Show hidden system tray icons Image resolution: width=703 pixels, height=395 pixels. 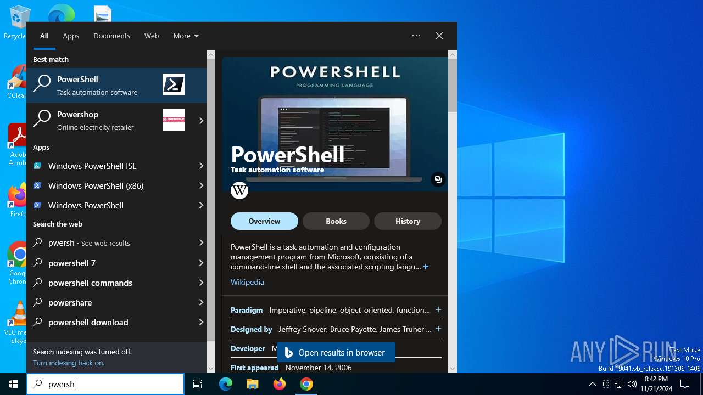(x=592, y=384)
